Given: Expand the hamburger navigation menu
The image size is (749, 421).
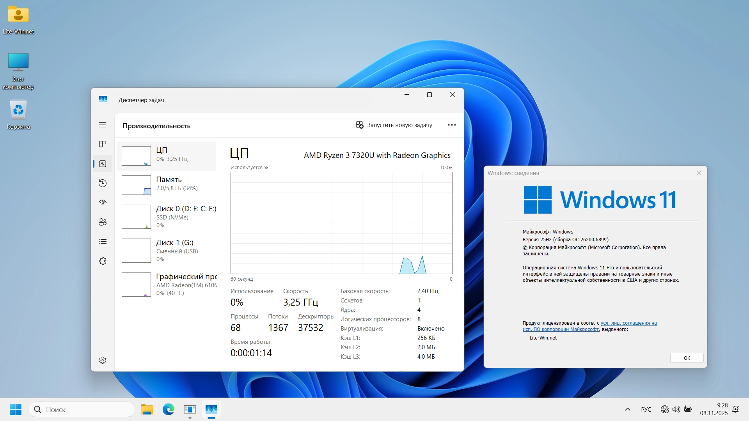Looking at the screenshot, I should coord(103,125).
